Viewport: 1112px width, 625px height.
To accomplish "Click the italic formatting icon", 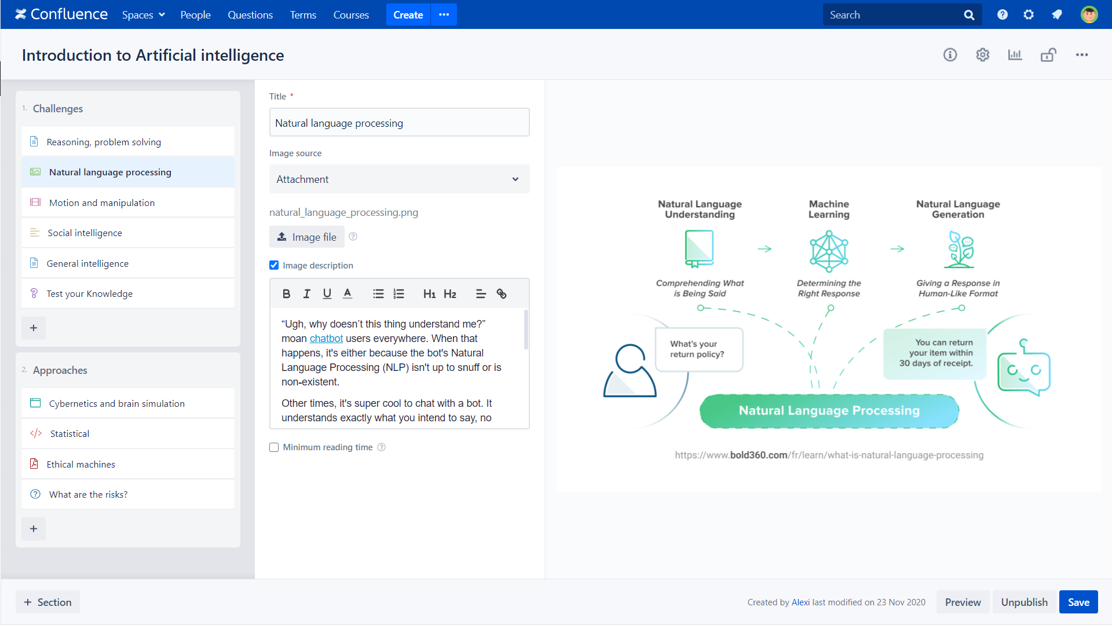I will coord(306,294).
